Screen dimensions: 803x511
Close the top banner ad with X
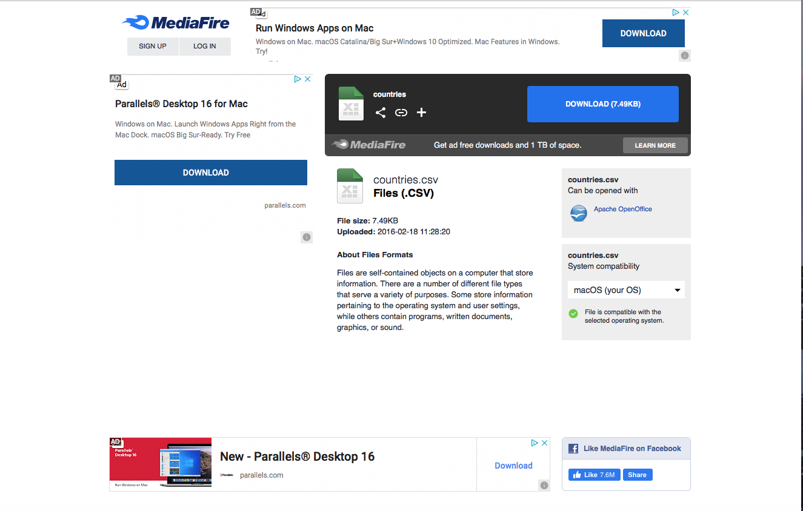pyautogui.click(x=686, y=12)
